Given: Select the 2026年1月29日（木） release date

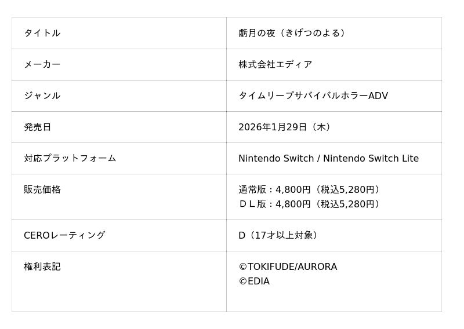Looking at the screenshot, I should point(287,127).
